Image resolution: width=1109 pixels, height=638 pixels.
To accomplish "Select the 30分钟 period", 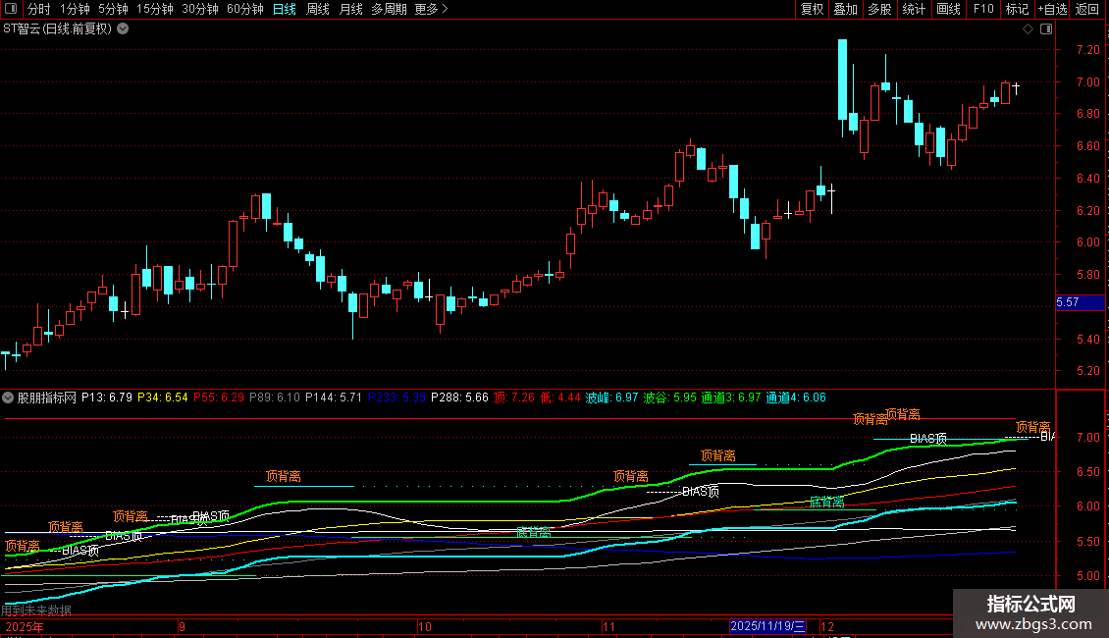I will (x=200, y=9).
